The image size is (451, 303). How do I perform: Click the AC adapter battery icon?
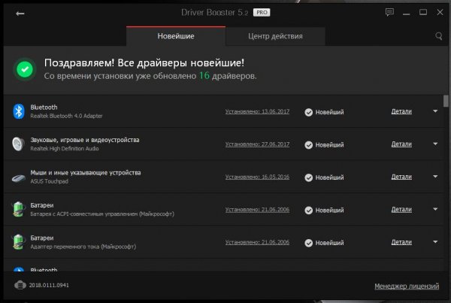coord(18,242)
